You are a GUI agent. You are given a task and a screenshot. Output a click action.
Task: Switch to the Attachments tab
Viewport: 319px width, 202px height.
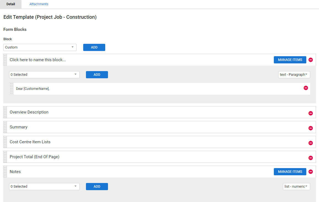[39, 4]
